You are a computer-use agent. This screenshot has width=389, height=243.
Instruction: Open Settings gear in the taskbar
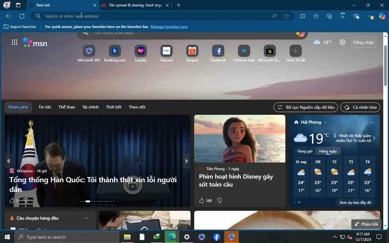187,237
